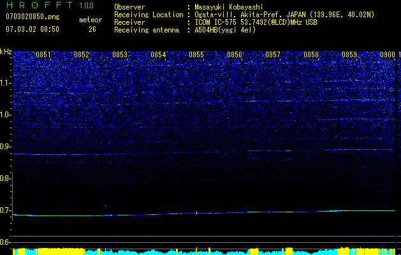Click the Ogata-vill. Akita-Pref. JAPAN location text
This screenshot has height=255, width=401.
(284, 15)
